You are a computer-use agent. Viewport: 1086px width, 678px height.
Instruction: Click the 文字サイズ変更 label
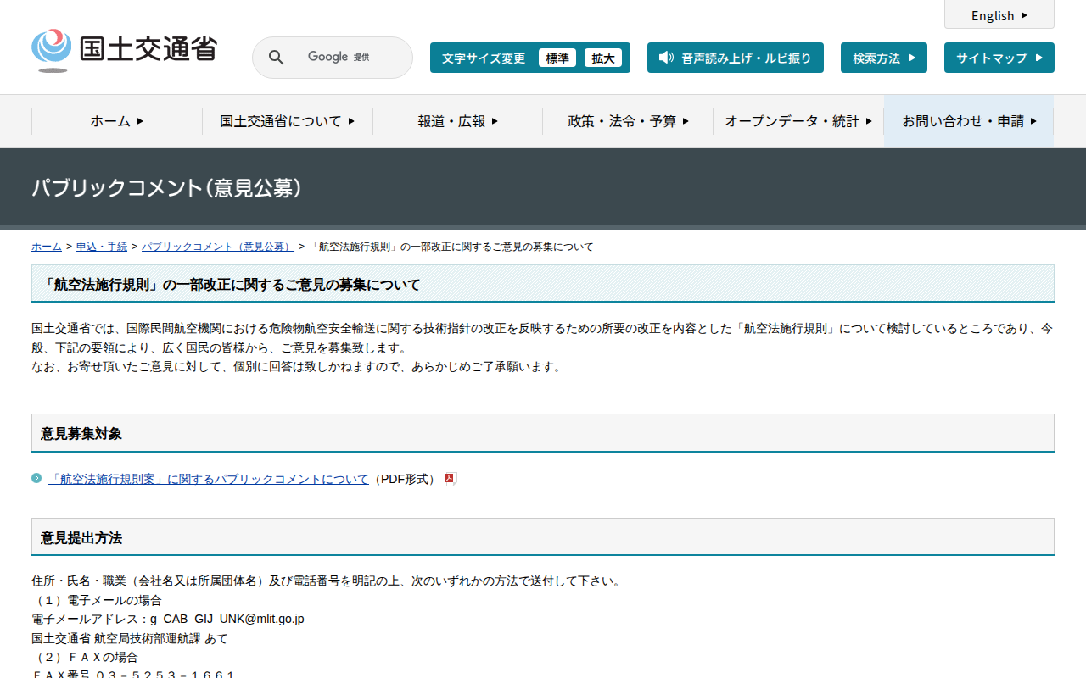pos(484,58)
